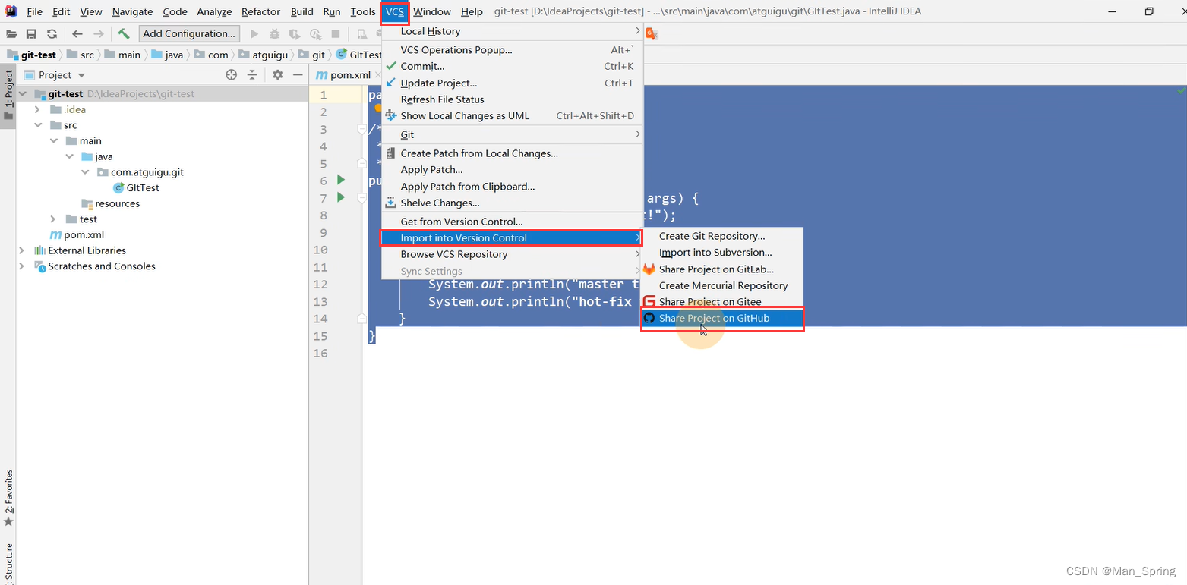Click the Collapse All icon in Project panel
Screen dimensions: 1187x585
tap(252, 74)
